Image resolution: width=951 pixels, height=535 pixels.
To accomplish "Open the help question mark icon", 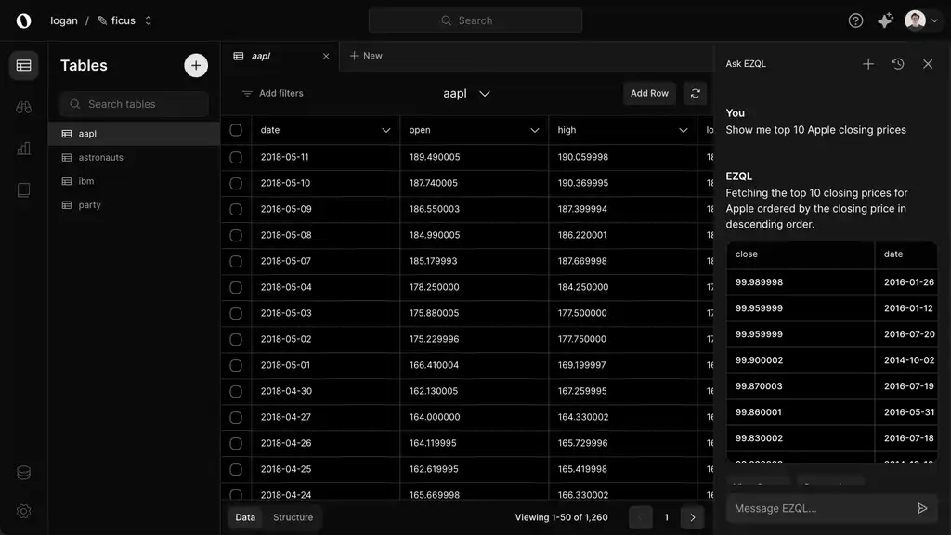I will (856, 20).
